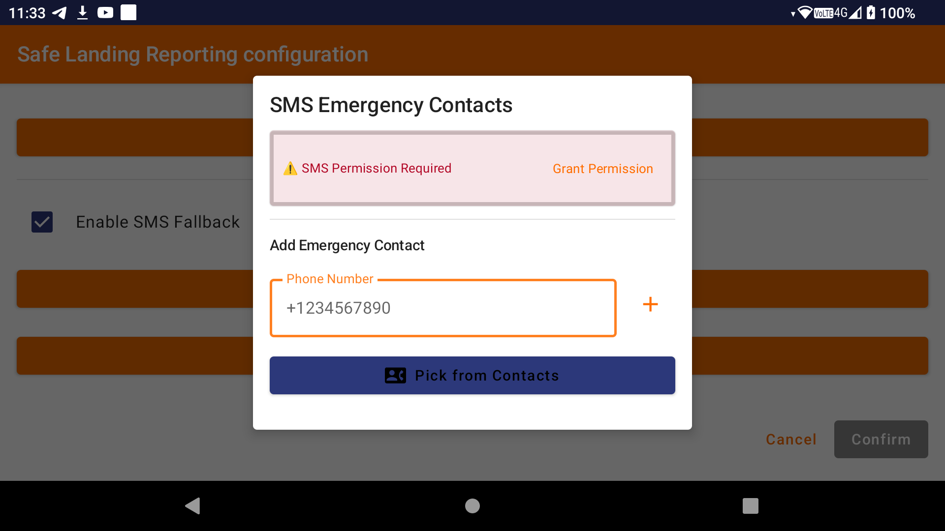Toggle the Enable SMS Fallback checkbox

[x=42, y=222]
